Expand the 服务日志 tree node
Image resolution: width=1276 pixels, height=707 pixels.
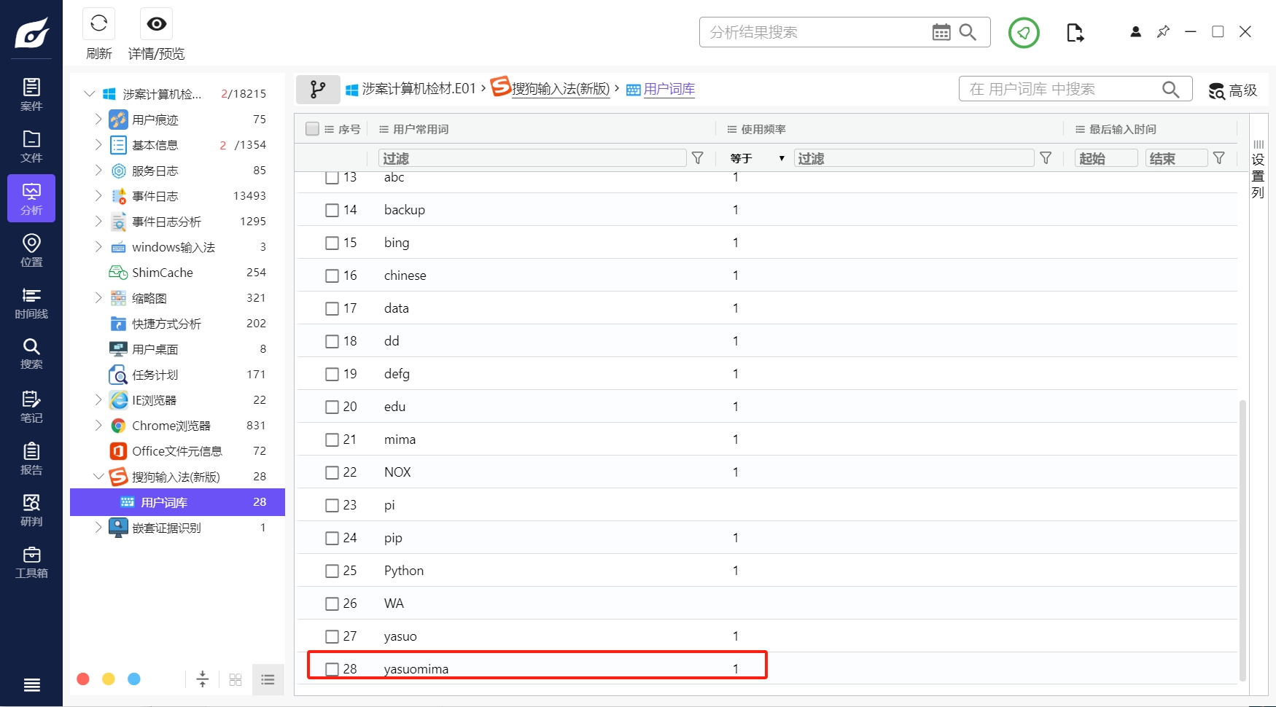[98, 170]
